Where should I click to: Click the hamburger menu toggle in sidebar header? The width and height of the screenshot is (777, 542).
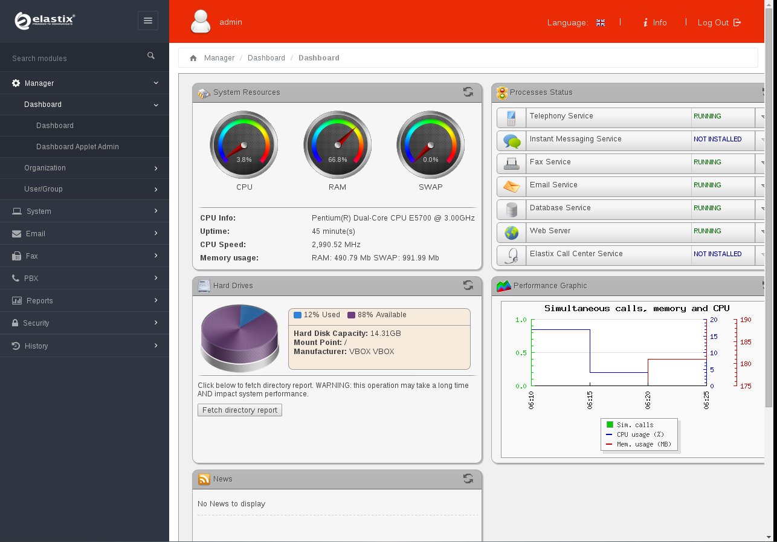(x=148, y=21)
